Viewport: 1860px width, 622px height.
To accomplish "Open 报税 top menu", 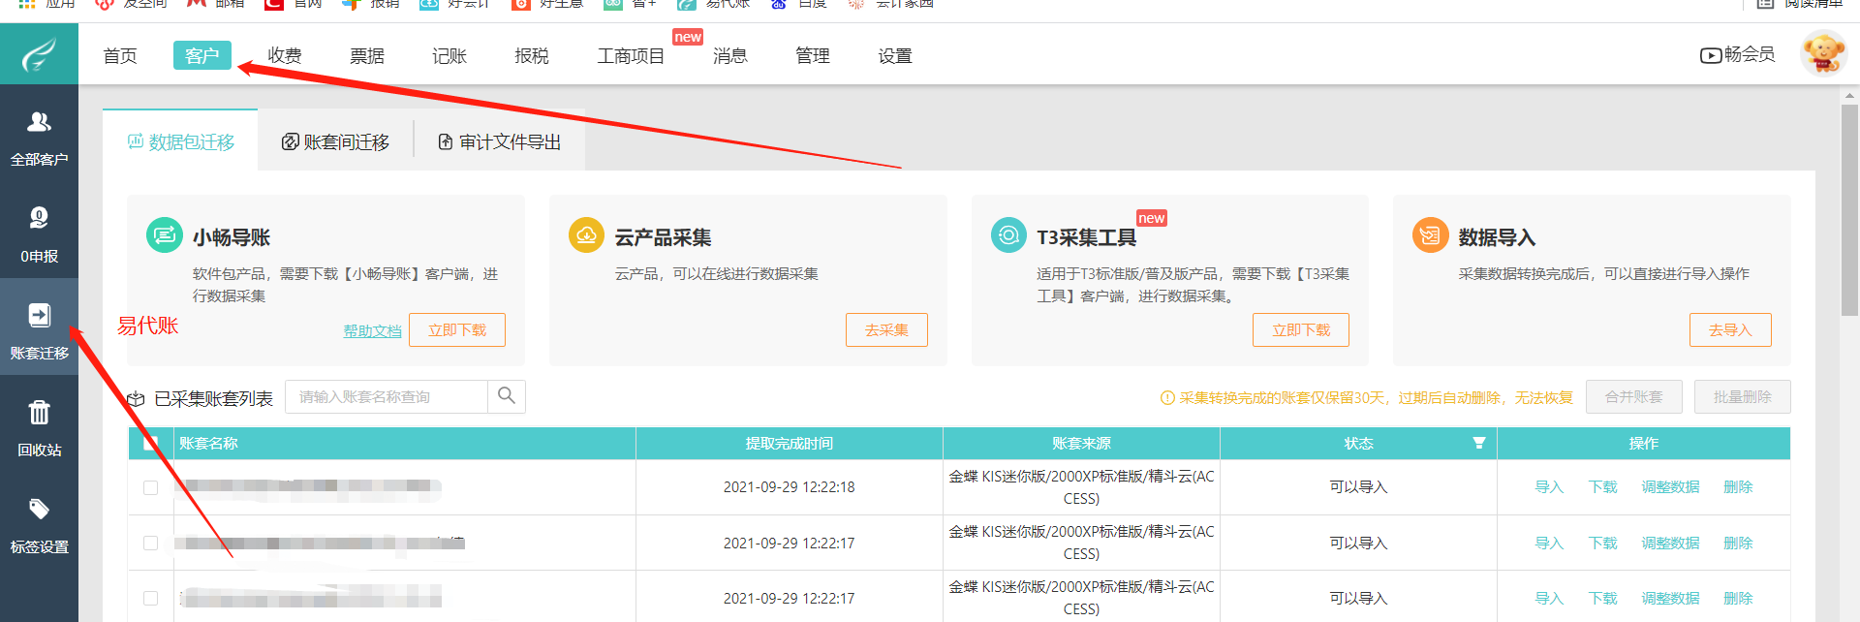I will [532, 55].
